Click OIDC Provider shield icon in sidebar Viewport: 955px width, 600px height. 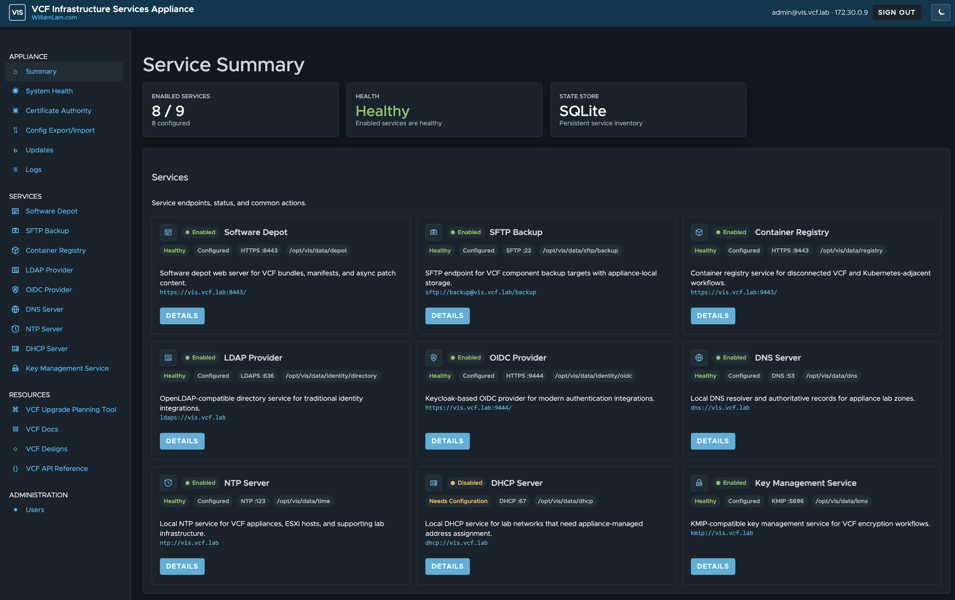tap(15, 290)
